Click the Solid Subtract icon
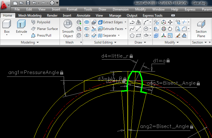 click(x=87, y=29)
